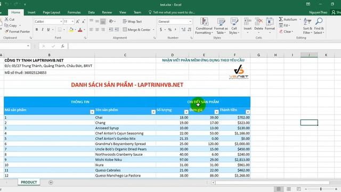Click the NguyenThao account name
This screenshot has width=341, height=192.
click(318, 12)
